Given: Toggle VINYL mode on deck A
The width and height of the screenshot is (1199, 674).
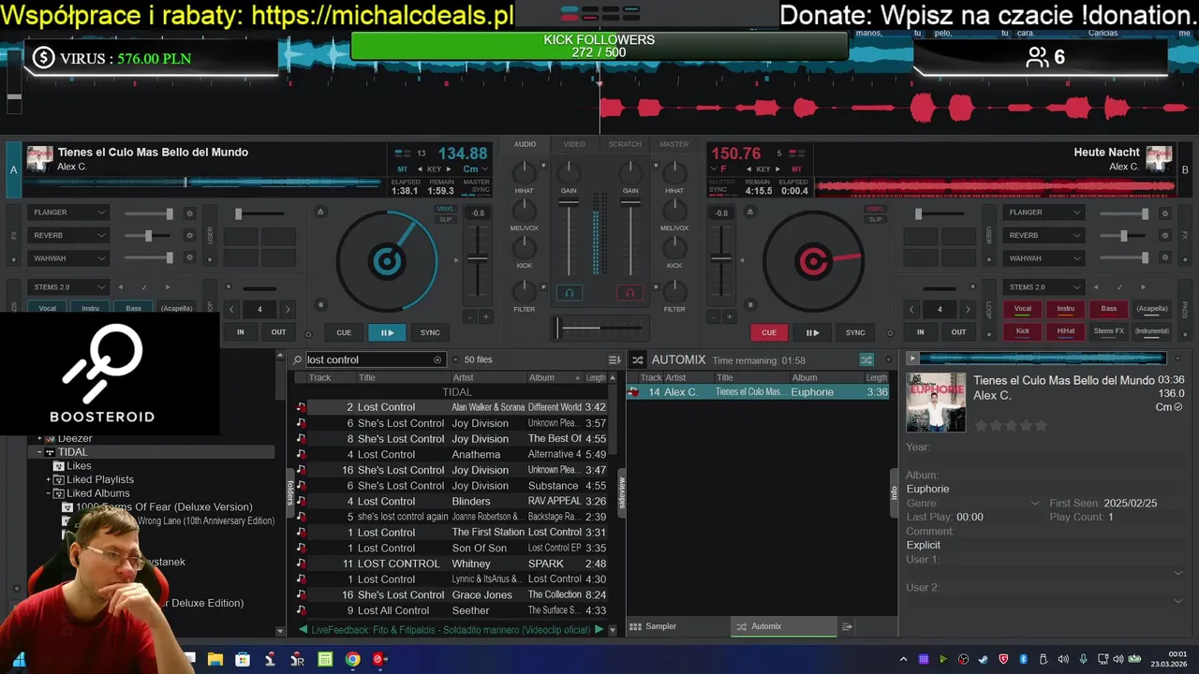Looking at the screenshot, I should pos(446,209).
